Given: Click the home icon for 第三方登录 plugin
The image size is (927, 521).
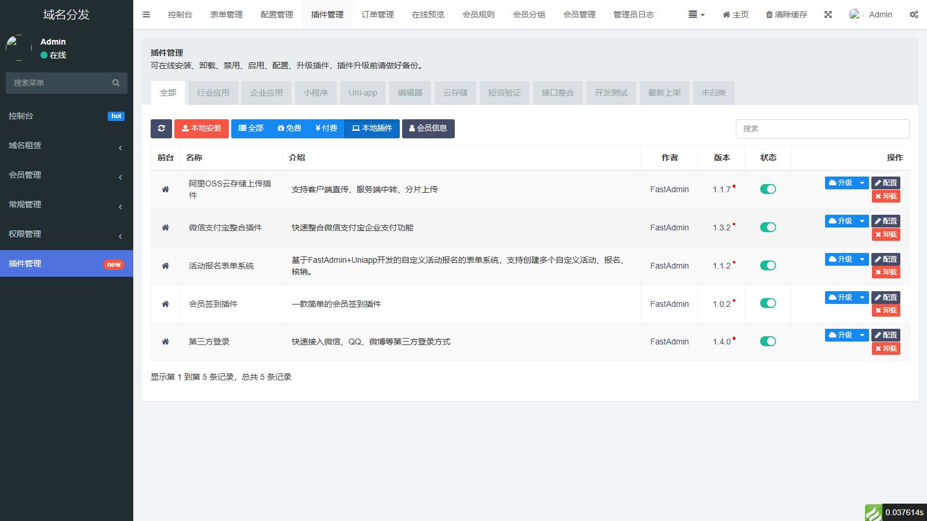Looking at the screenshot, I should [165, 342].
